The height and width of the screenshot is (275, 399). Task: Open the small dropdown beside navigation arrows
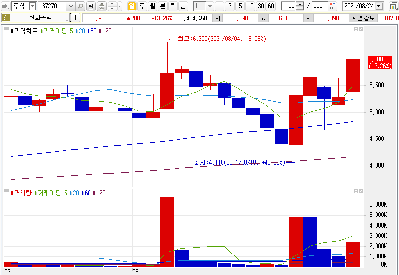click(x=120, y=6)
